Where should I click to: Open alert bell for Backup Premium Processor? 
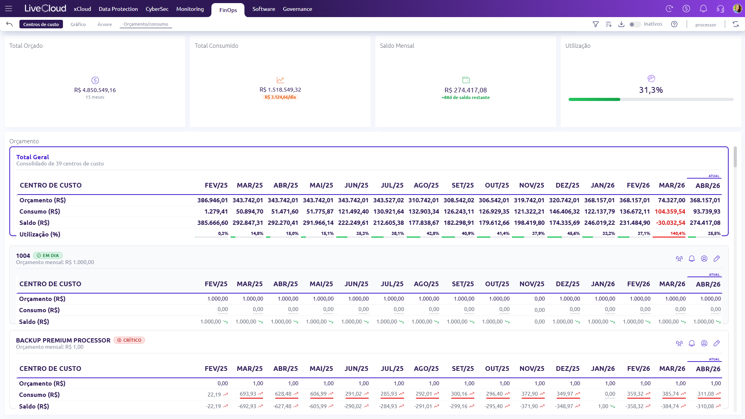click(692, 343)
